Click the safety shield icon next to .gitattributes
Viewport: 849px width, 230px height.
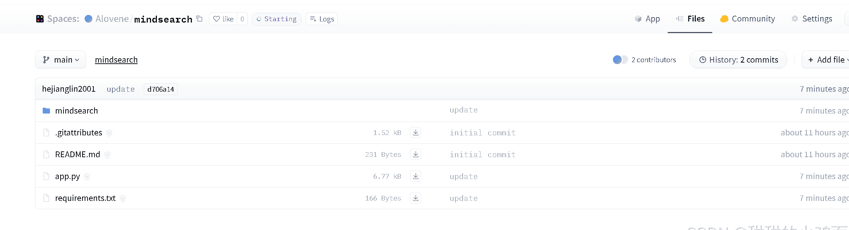pos(109,133)
